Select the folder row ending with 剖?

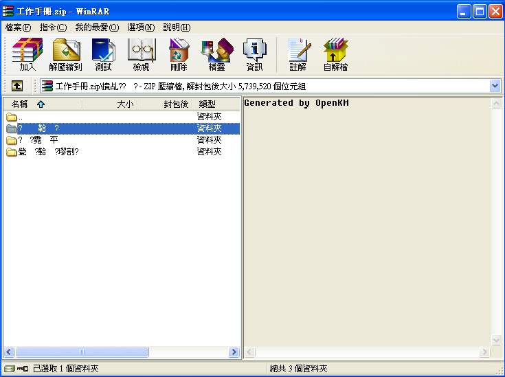(122, 152)
